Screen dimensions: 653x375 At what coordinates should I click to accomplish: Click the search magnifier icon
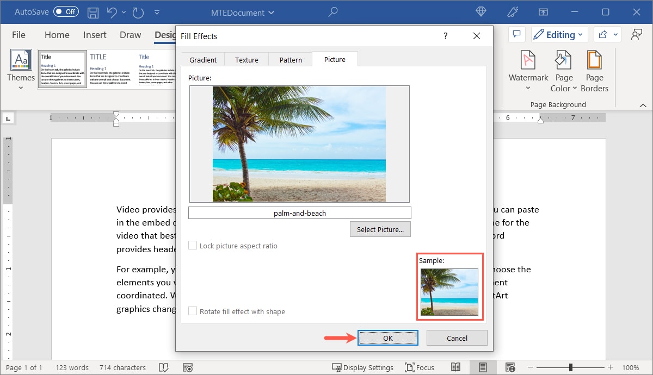[333, 12]
